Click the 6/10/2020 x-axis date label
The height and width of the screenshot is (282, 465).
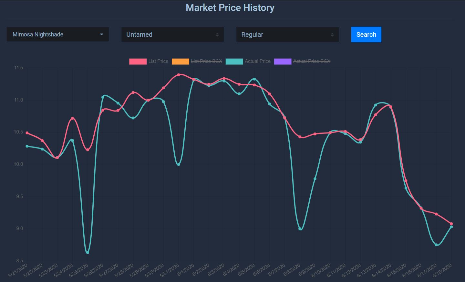(x=321, y=271)
